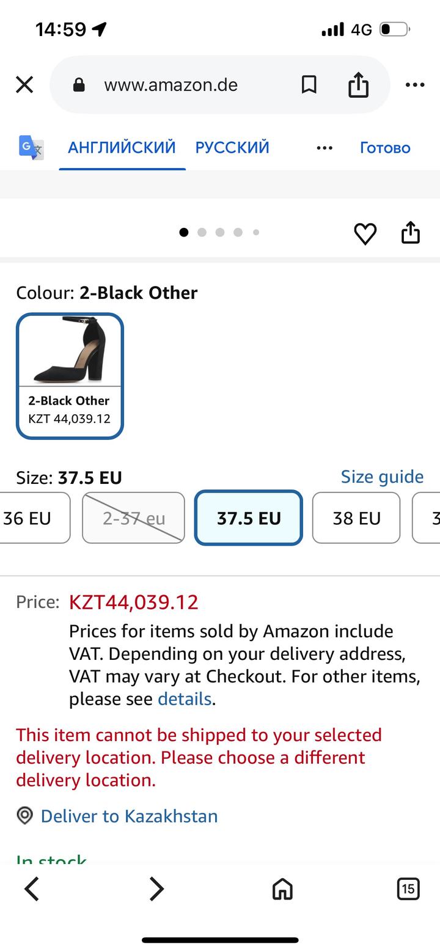Choose the 36 EU size option
440x952 pixels.
coord(31,518)
